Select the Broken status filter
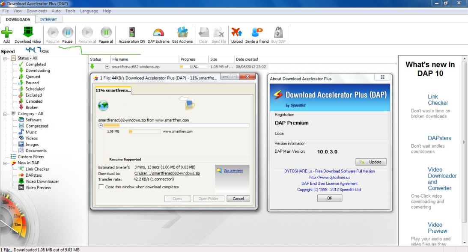This screenshot has width=468, height=252. click(x=32, y=107)
